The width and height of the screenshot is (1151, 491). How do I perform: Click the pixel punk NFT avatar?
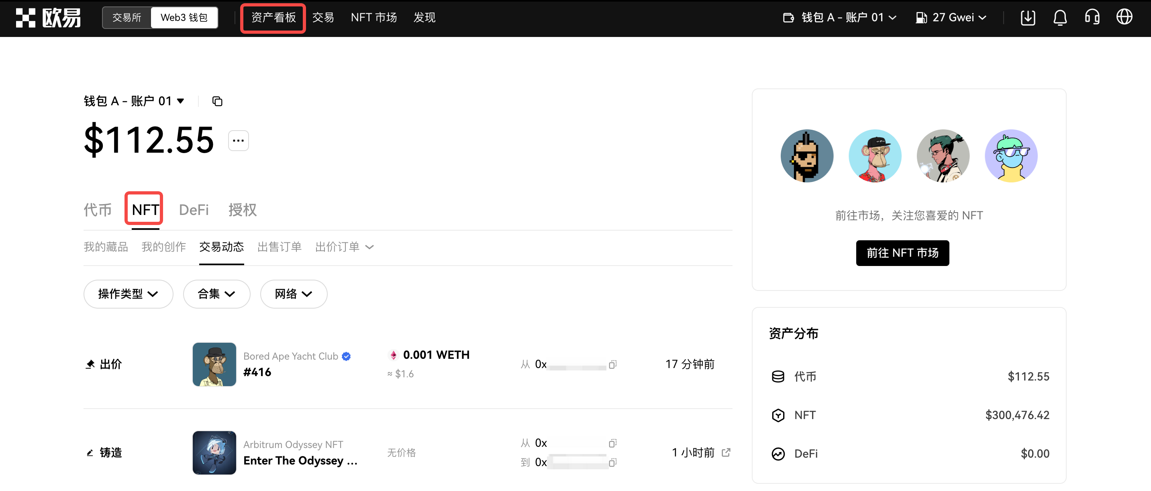[x=806, y=156]
